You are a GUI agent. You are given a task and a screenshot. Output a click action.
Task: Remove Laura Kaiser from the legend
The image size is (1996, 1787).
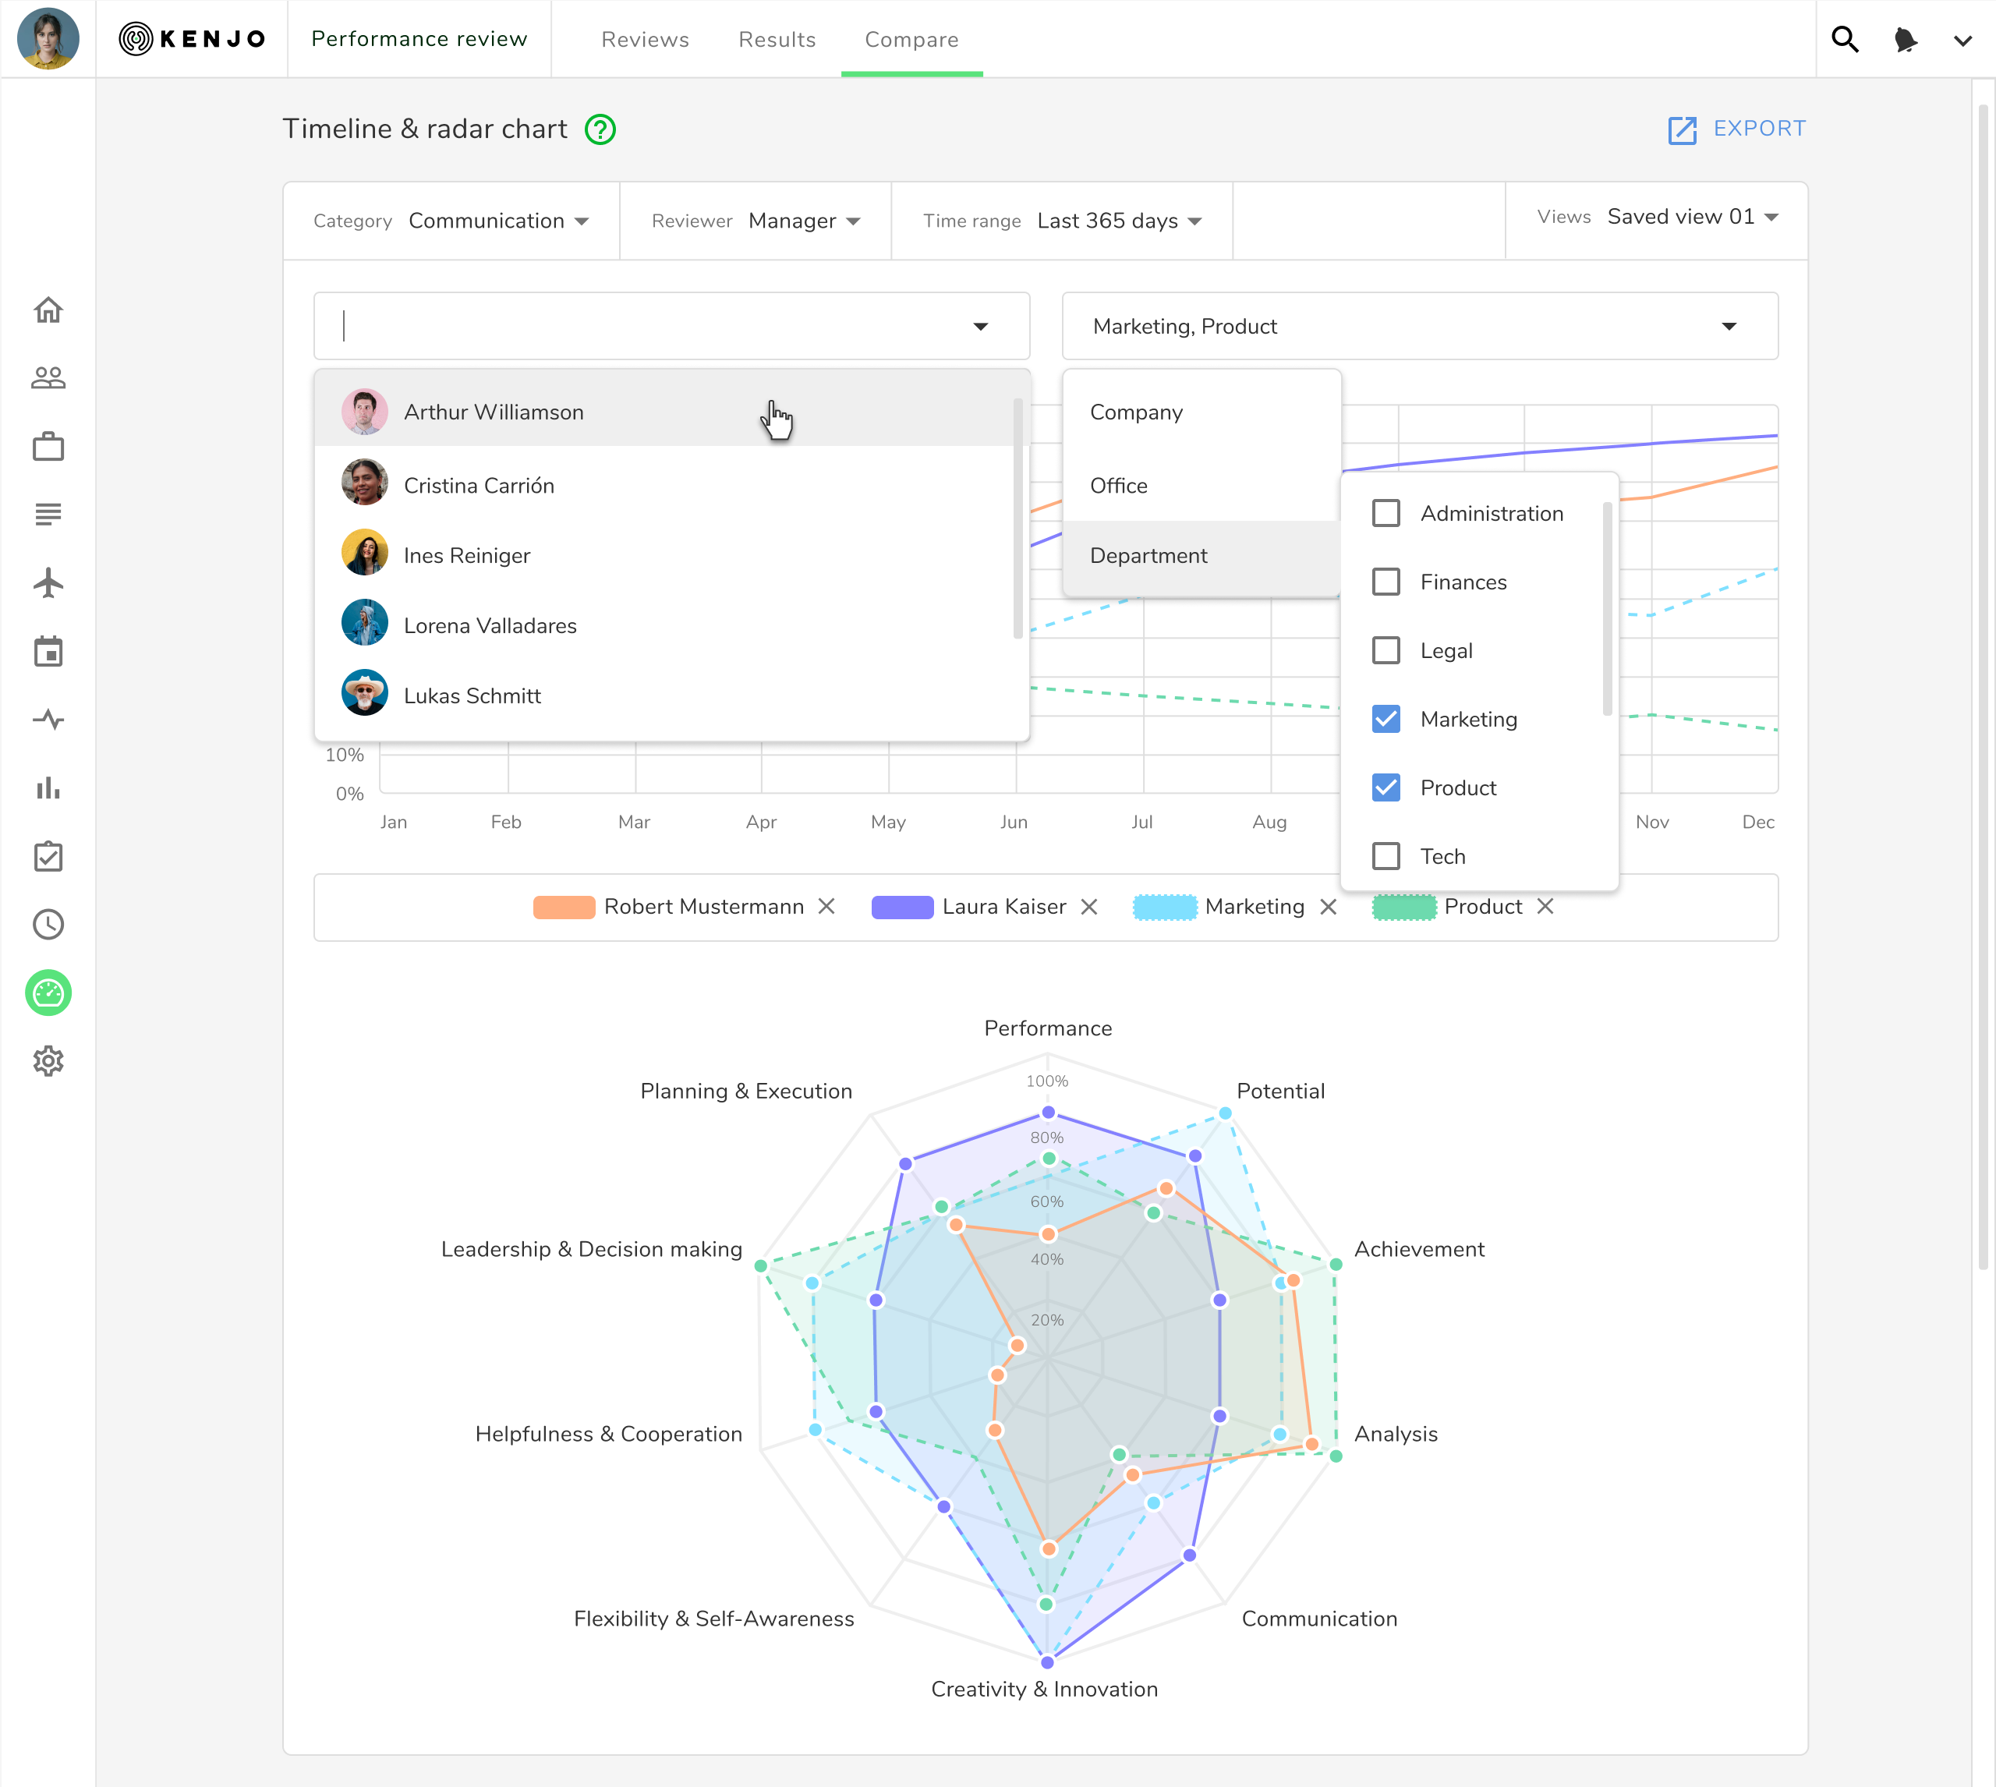click(1088, 908)
